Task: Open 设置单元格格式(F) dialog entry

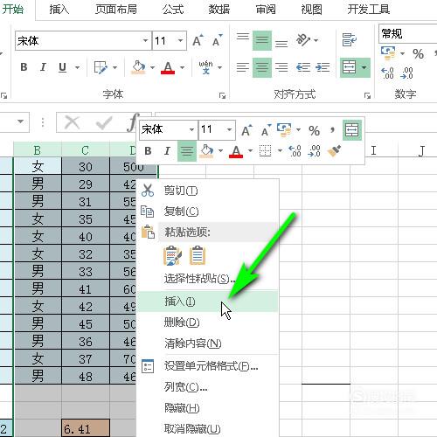Action: point(207,366)
